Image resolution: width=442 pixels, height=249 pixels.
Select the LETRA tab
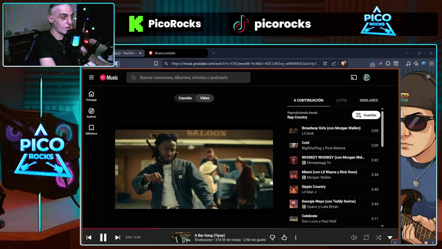[342, 100]
